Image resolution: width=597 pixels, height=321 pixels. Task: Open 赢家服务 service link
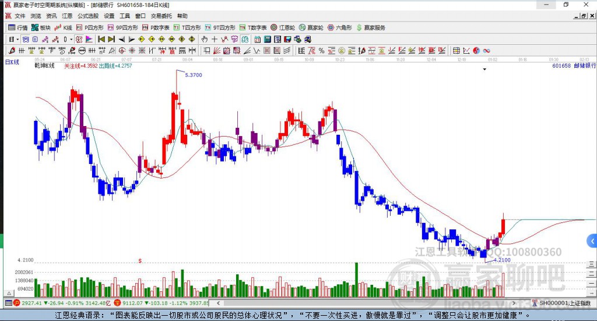(371, 27)
